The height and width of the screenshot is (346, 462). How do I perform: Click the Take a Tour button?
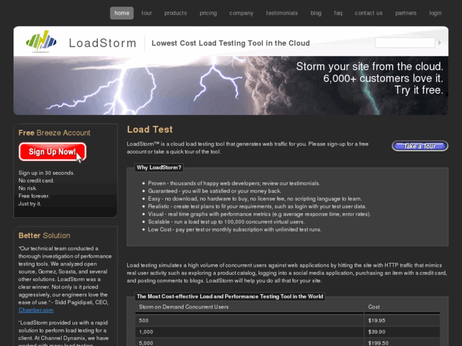(420, 146)
